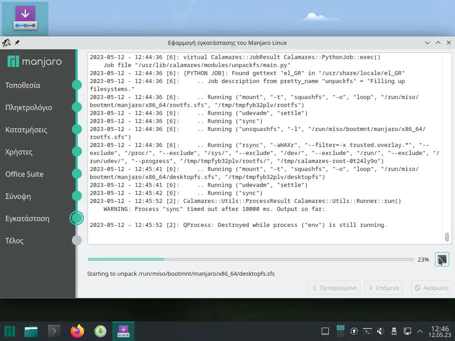Select the Τέλος step in sidebar
This screenshot has width=455, height=341.
pyautogui.click(x=14, y=241)
